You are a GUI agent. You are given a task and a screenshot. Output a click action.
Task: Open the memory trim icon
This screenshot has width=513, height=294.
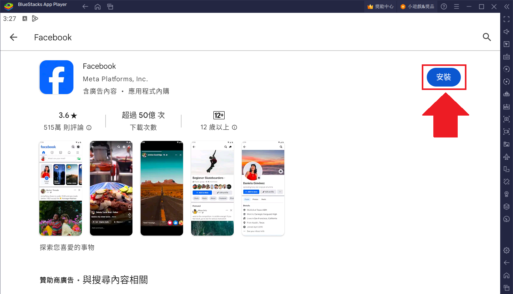pos(506,94)
